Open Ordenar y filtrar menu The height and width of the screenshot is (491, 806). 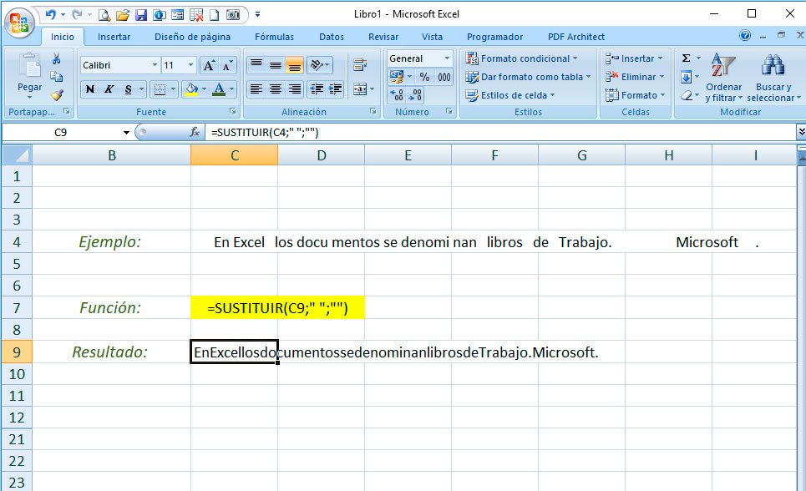click(x=724, y=77)
